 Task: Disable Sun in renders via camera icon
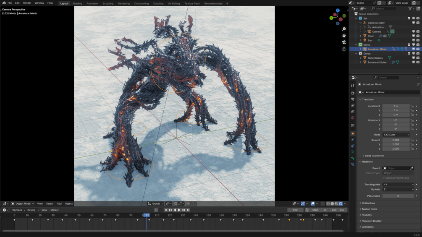pyautogui.click(x=418, y=40)
